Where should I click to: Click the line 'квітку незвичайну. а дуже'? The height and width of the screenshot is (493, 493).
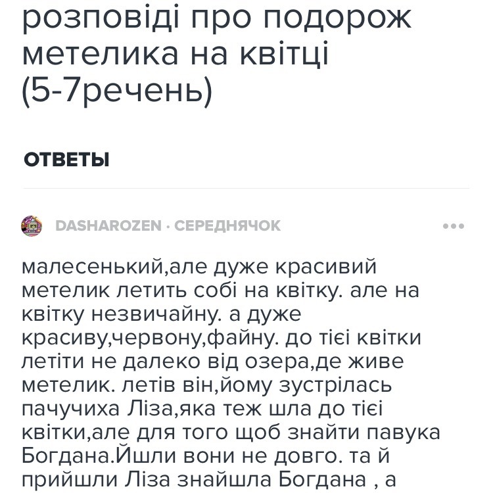click(161, 314)
